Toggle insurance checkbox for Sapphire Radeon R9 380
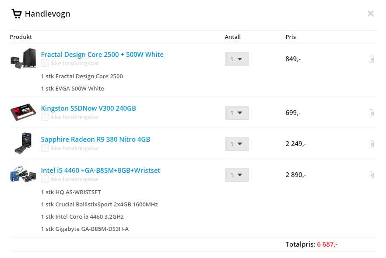Image resolution: width=386 pixels, height=258 pixels. point(45,148)
